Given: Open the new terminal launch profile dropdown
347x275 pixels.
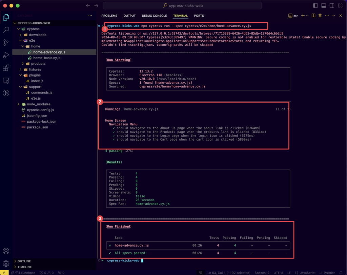Looking at the screenshot, I should [307, 16].
